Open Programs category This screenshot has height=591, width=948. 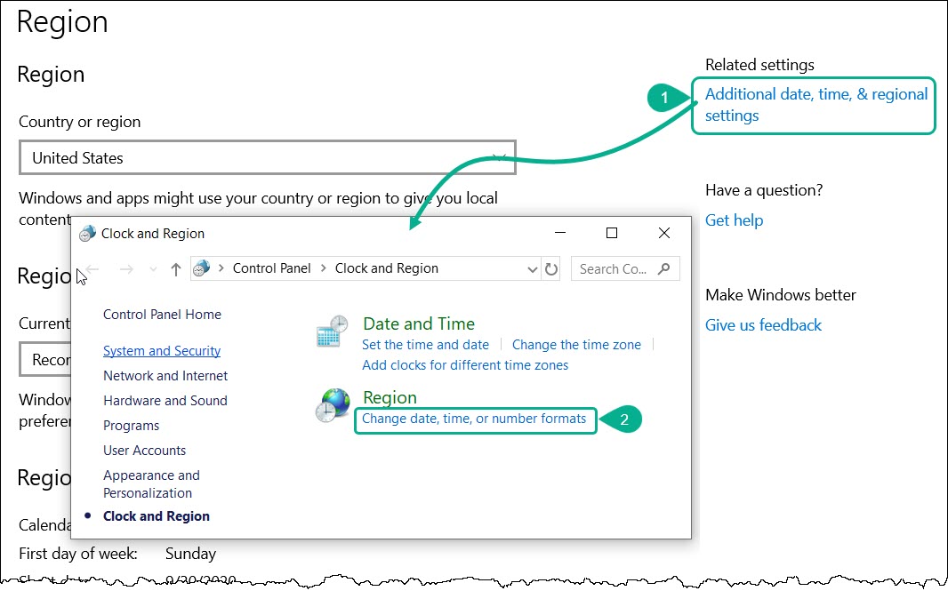132,426
